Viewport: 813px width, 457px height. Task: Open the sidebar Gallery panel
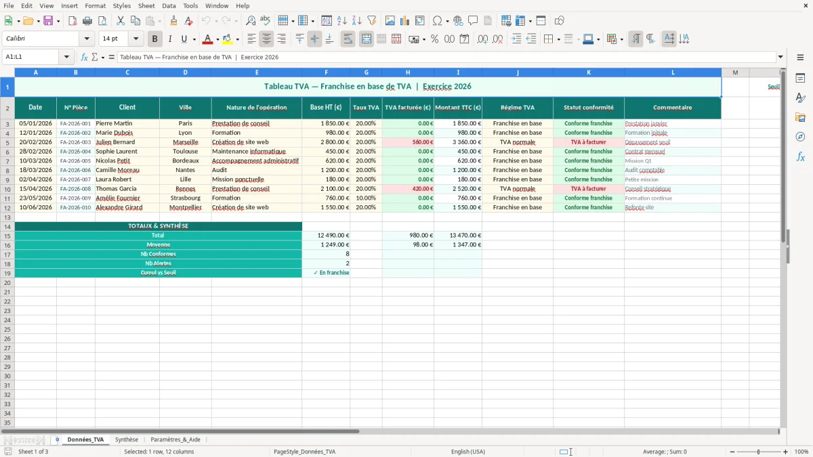click(800, 117)
